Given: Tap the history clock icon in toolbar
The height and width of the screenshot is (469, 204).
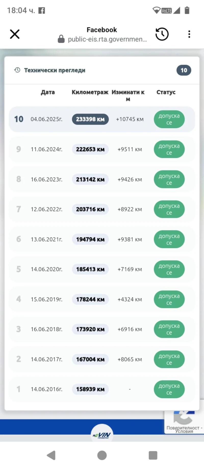Looking at the screenshot, I should pyautogui.click(x=162, y=34).
